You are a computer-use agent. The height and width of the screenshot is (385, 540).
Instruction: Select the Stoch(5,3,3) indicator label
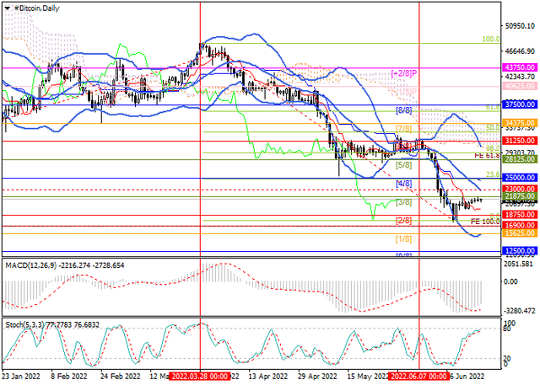[x=24, y=323]
